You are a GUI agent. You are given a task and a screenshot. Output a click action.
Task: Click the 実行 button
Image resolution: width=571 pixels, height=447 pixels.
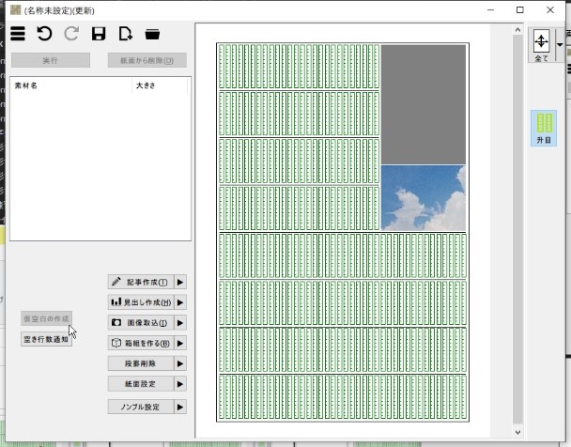click(x=51, y=60)
